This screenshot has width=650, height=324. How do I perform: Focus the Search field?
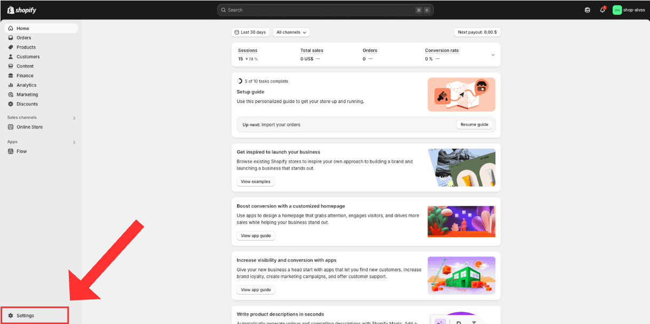tap(326, 10)
